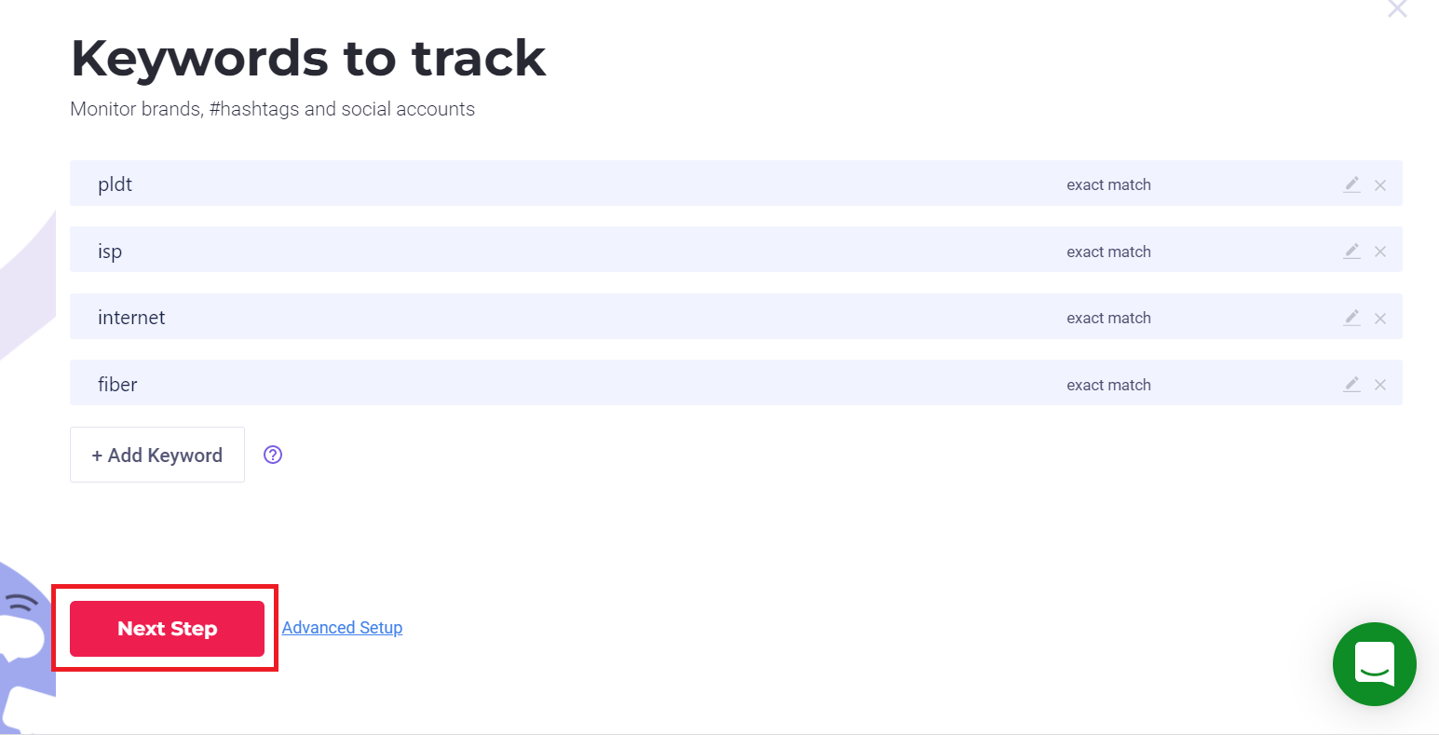Select the fiber keyword row
Image resolution: width=1439 pixels, height=735 pixels.
pos(736,383)
